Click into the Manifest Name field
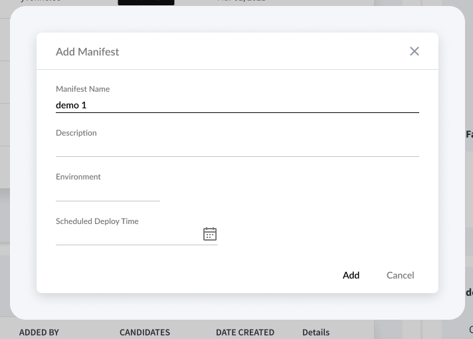The image size is (473, 339). click(237, 105)
